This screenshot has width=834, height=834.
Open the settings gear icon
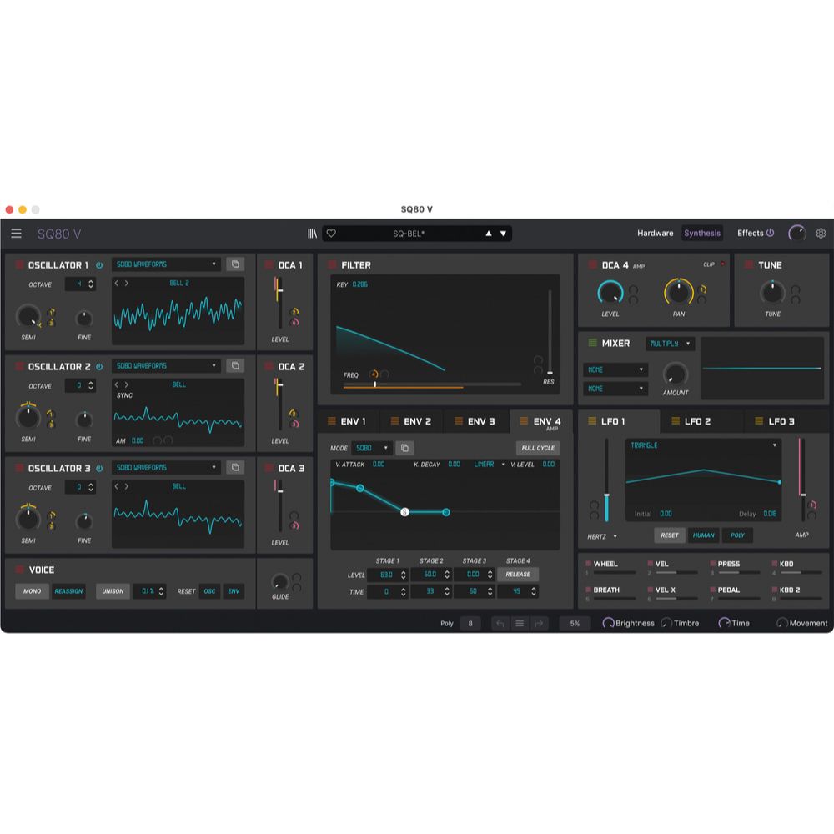(821, 234)
